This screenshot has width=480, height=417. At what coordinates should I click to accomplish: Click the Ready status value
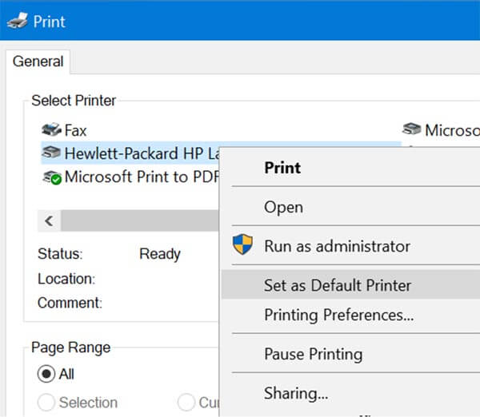click(160, 254)
